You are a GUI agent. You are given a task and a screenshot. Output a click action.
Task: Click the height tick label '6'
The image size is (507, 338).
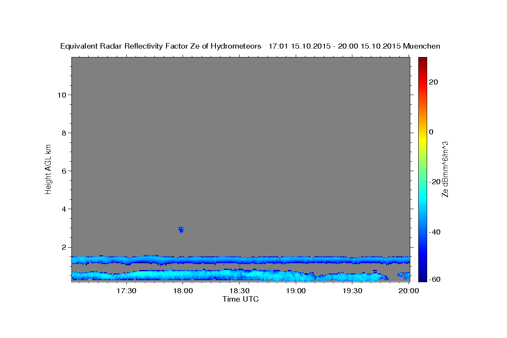tap(63, 171)
